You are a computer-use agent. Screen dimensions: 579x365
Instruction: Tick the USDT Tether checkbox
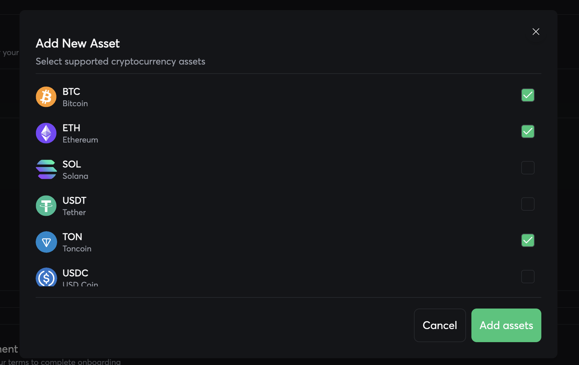click(528, 204)
